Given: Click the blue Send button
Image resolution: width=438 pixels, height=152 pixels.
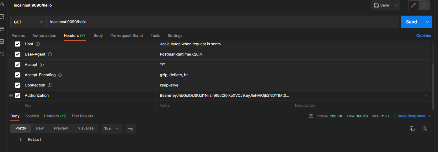Looking at the screenshot, I should pyautogui.click(x=412, y=22).
